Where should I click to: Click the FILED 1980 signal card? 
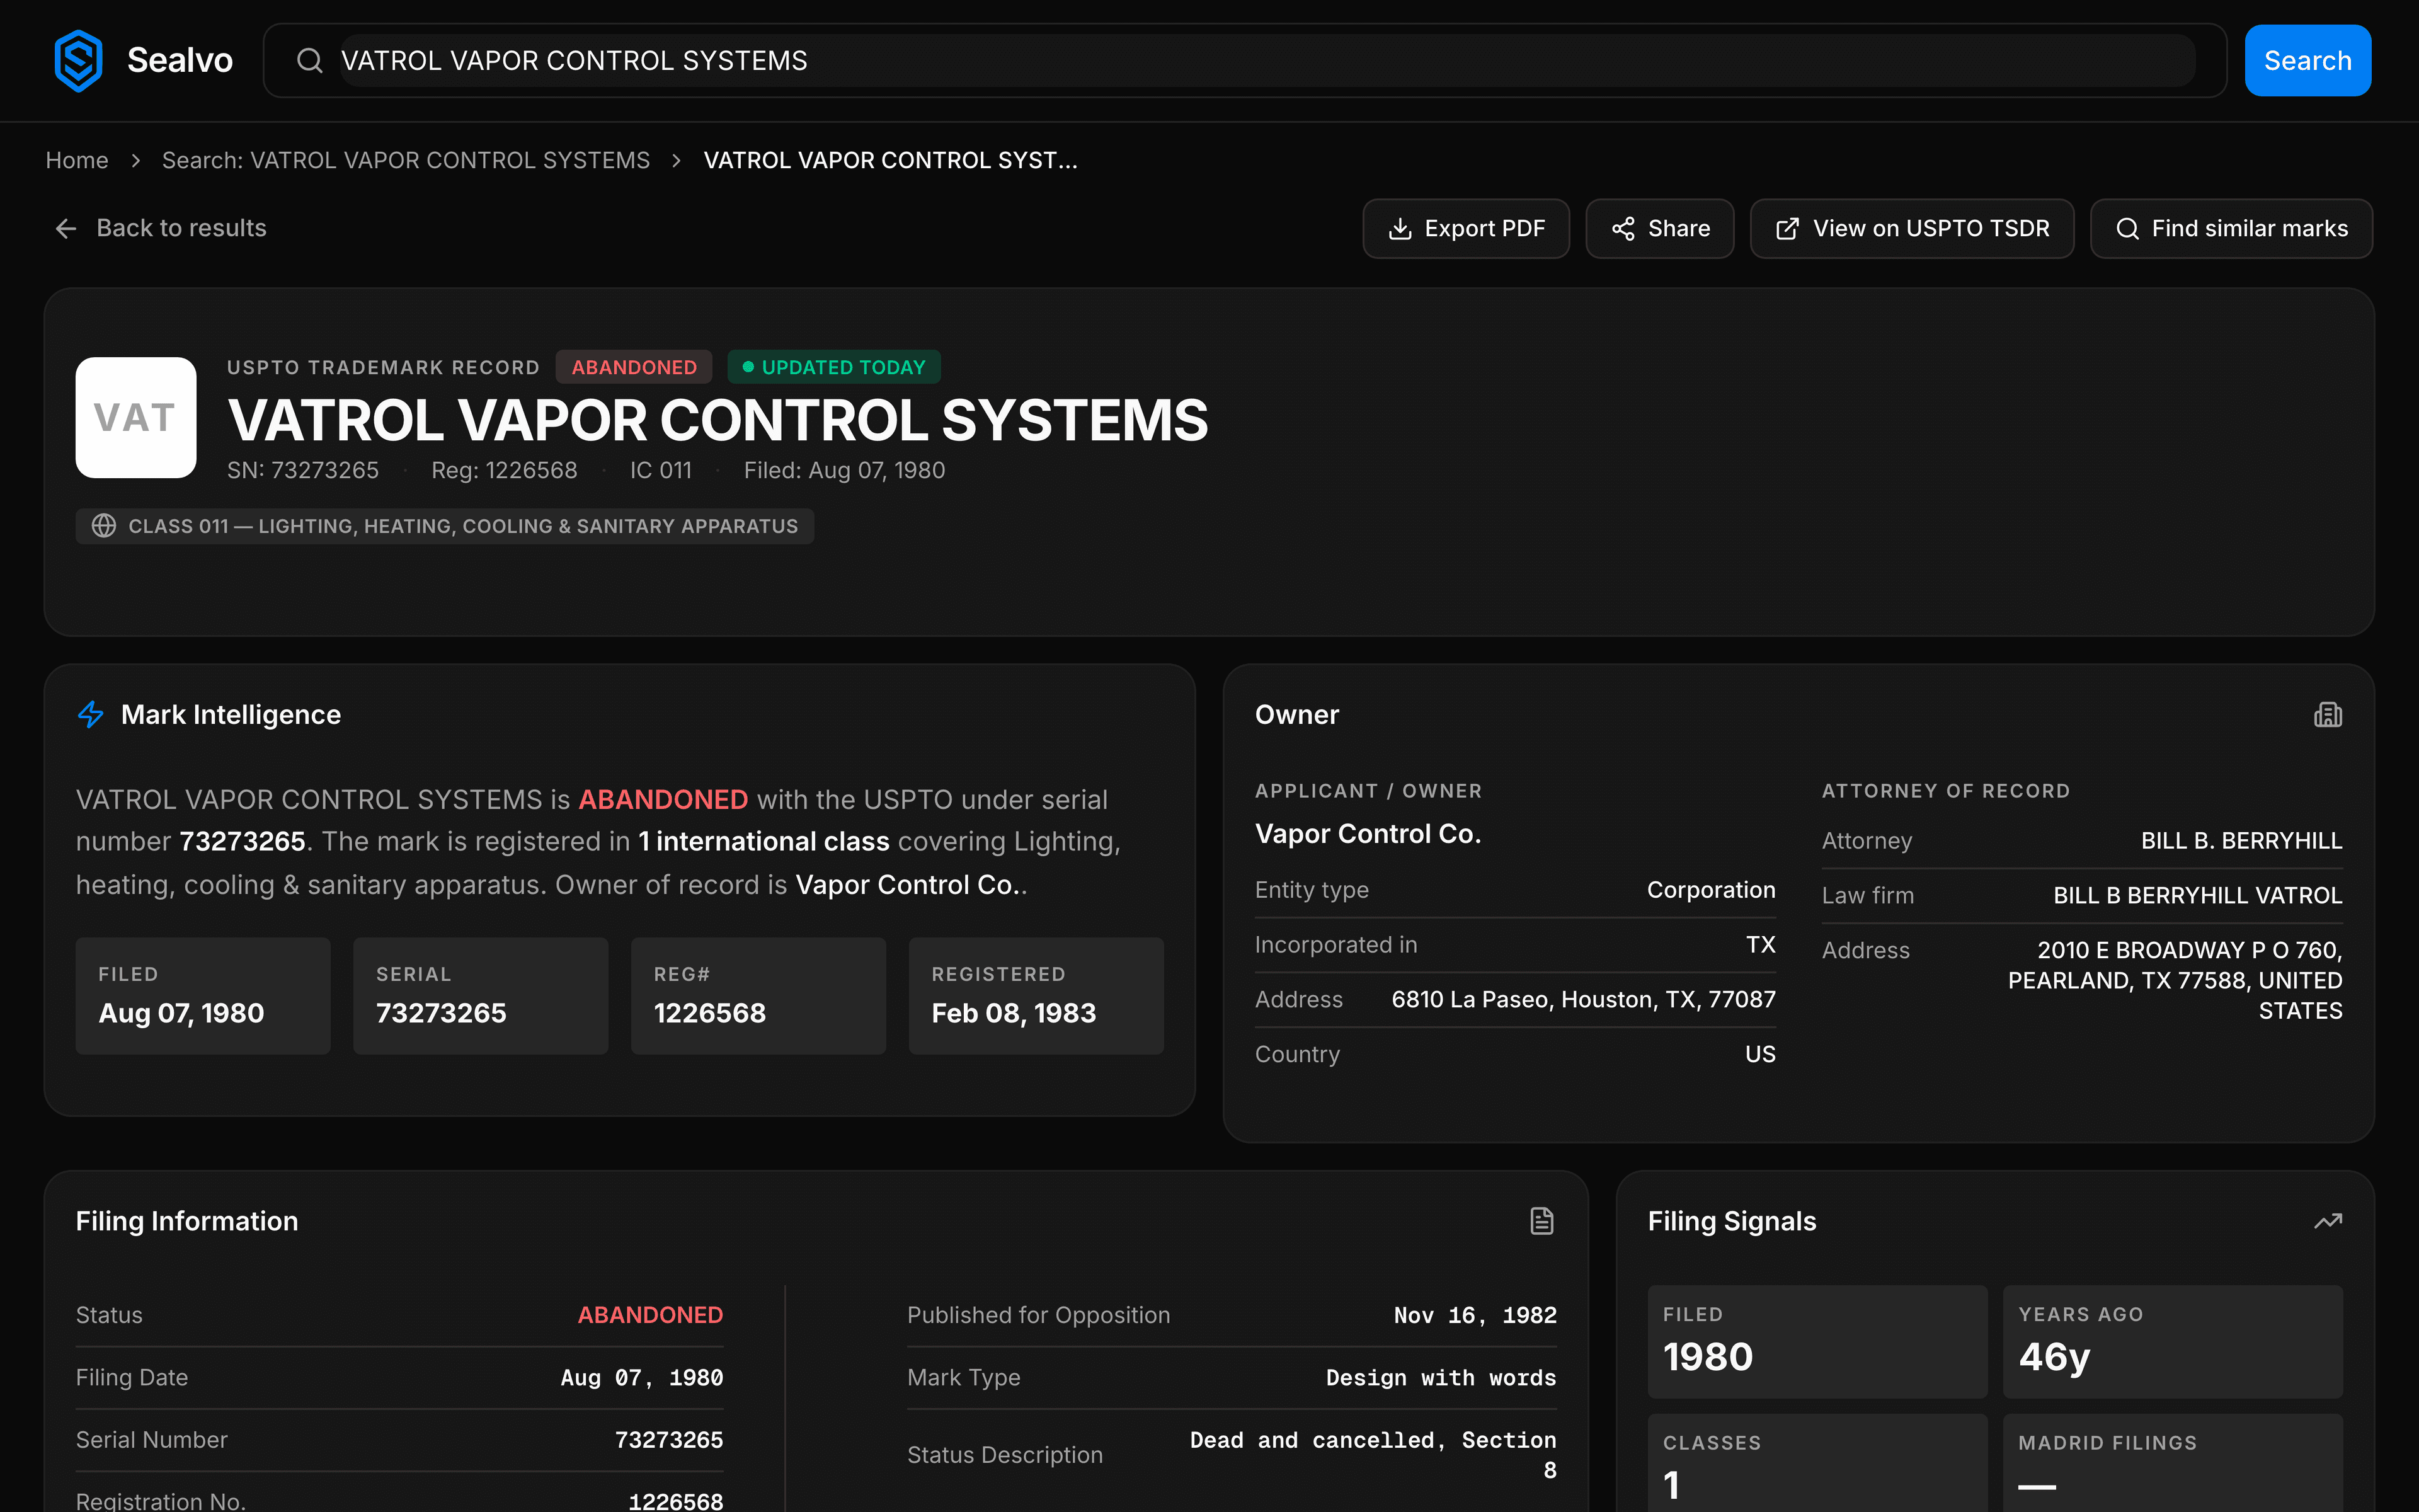coord(1817,1342)
